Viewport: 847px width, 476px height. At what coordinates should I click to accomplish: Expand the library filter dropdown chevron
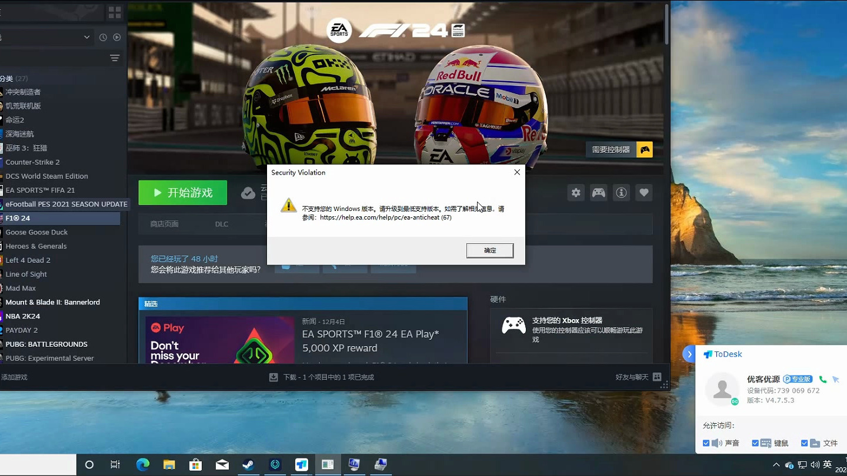tap(86, 37)
